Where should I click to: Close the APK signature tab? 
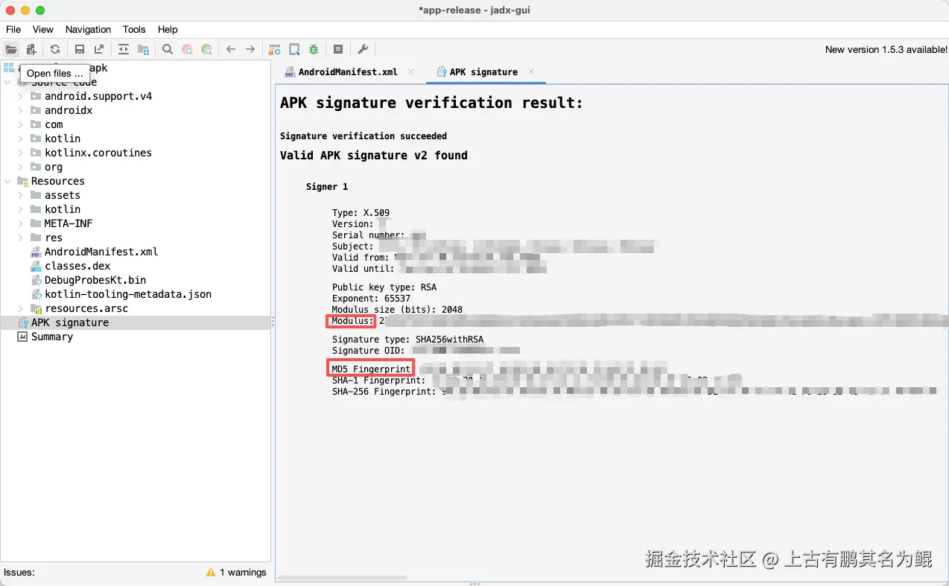(x=531, y=71)
